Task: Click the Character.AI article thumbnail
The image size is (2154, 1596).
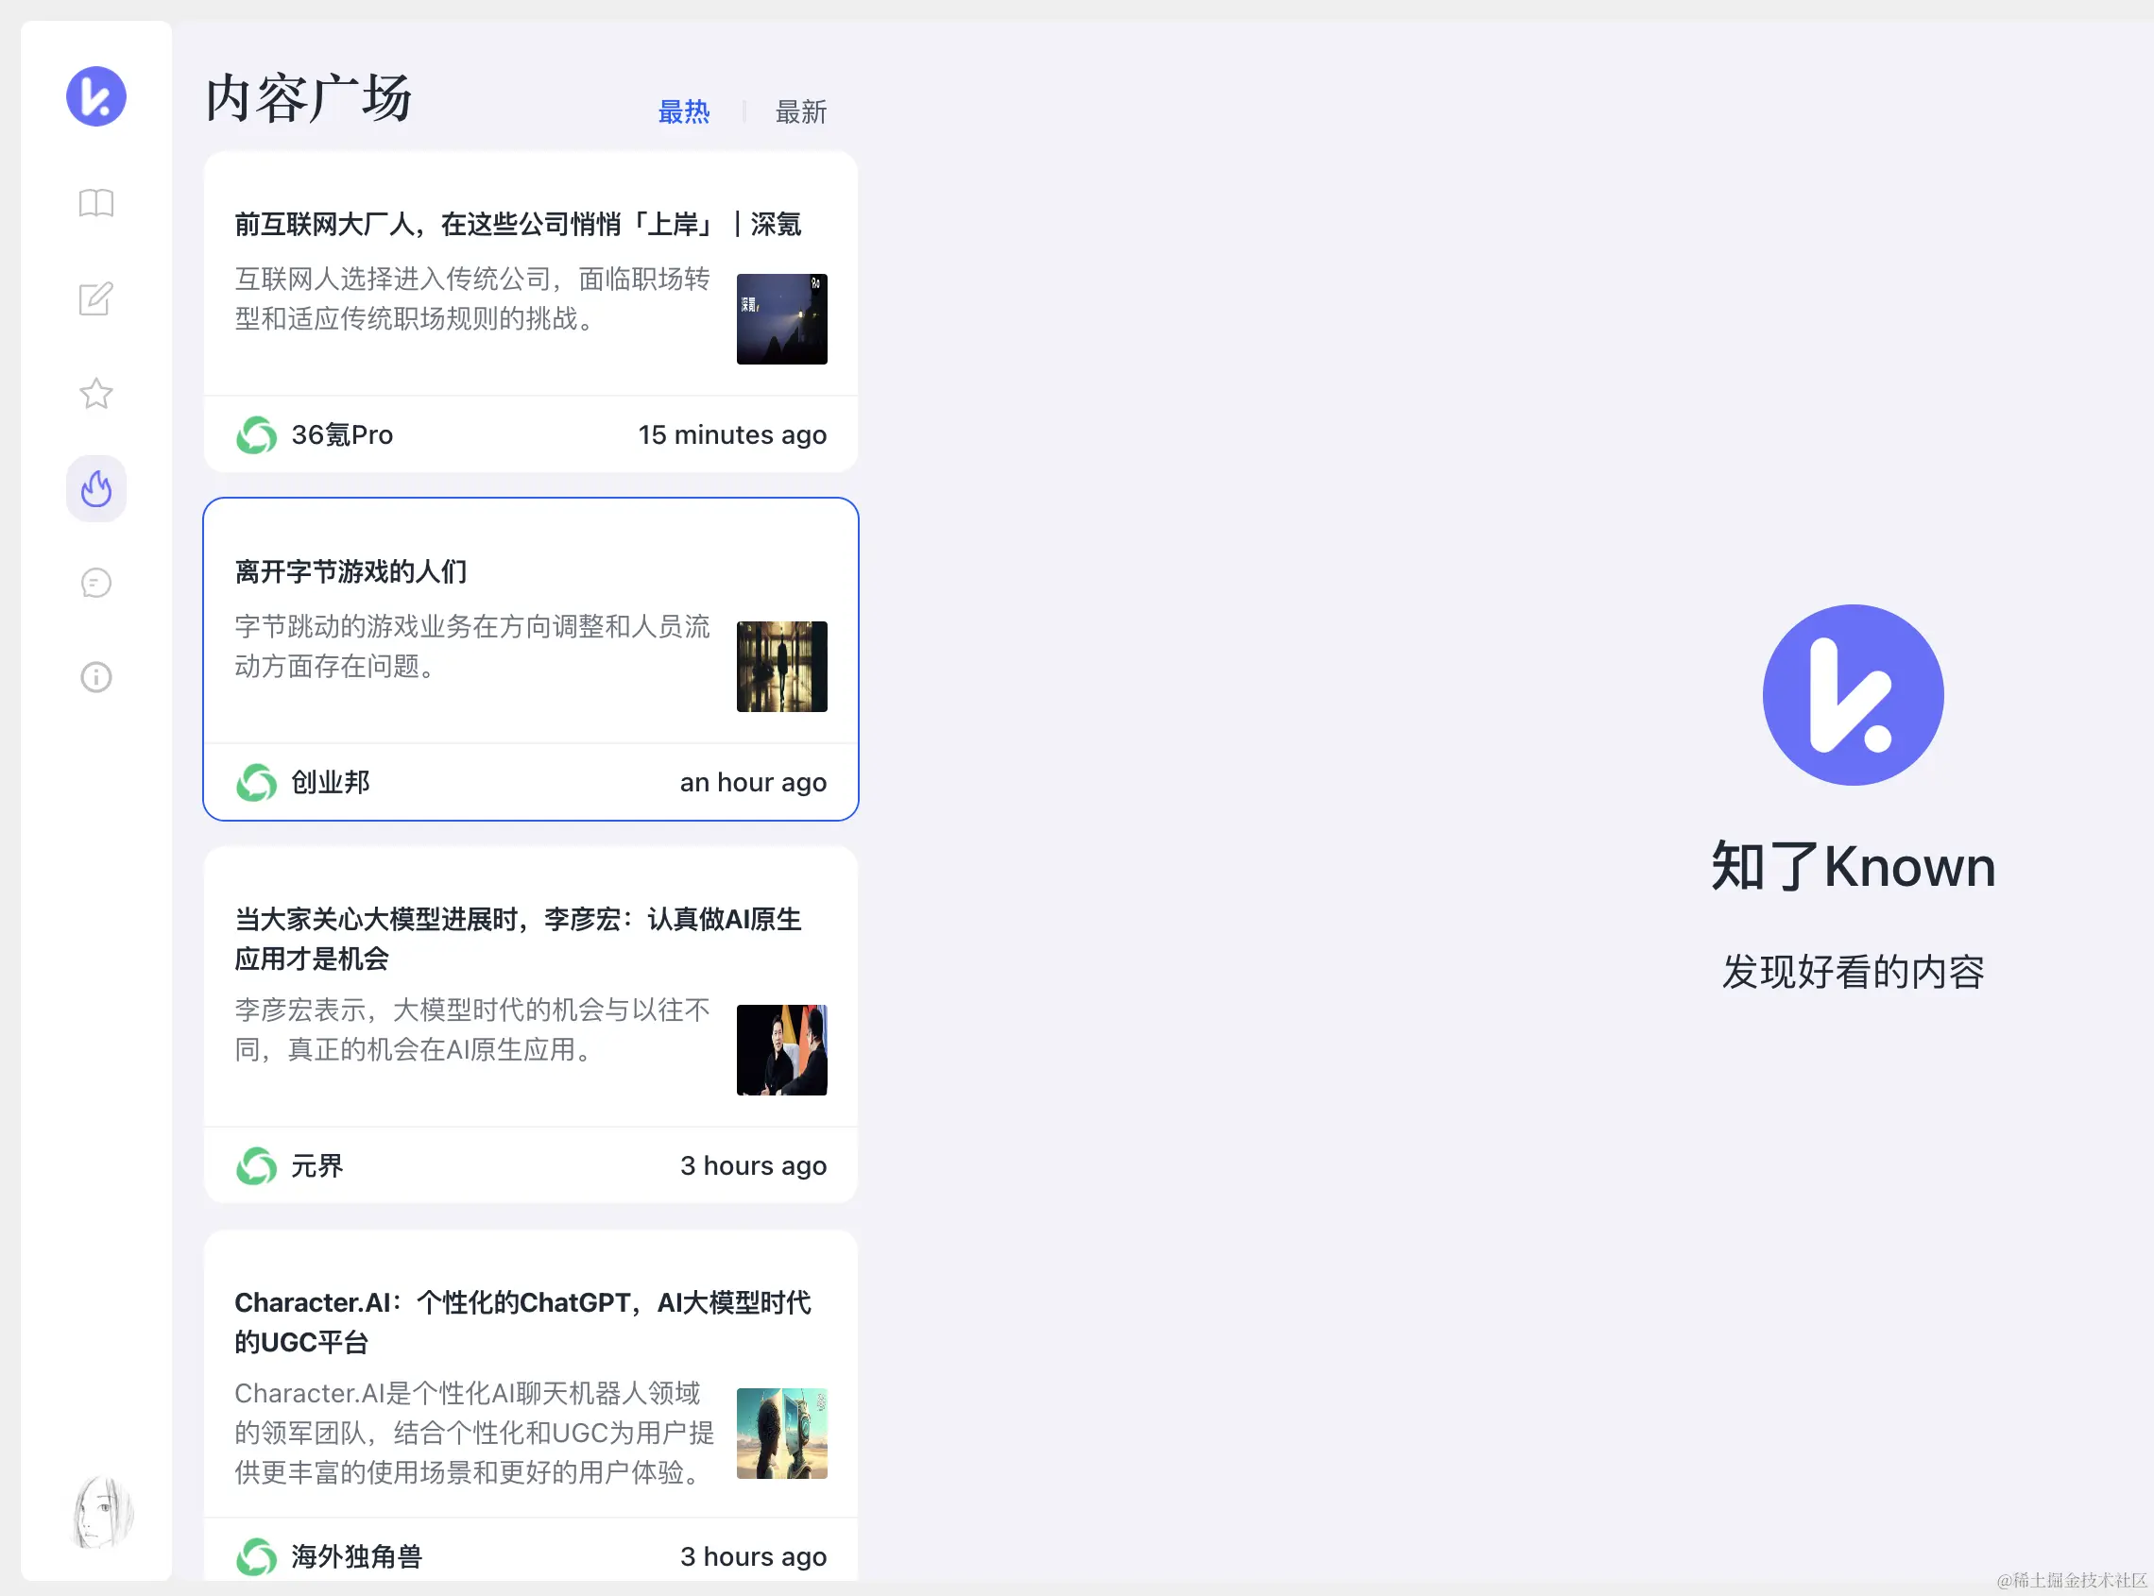Action: (x=782, y=1434)
